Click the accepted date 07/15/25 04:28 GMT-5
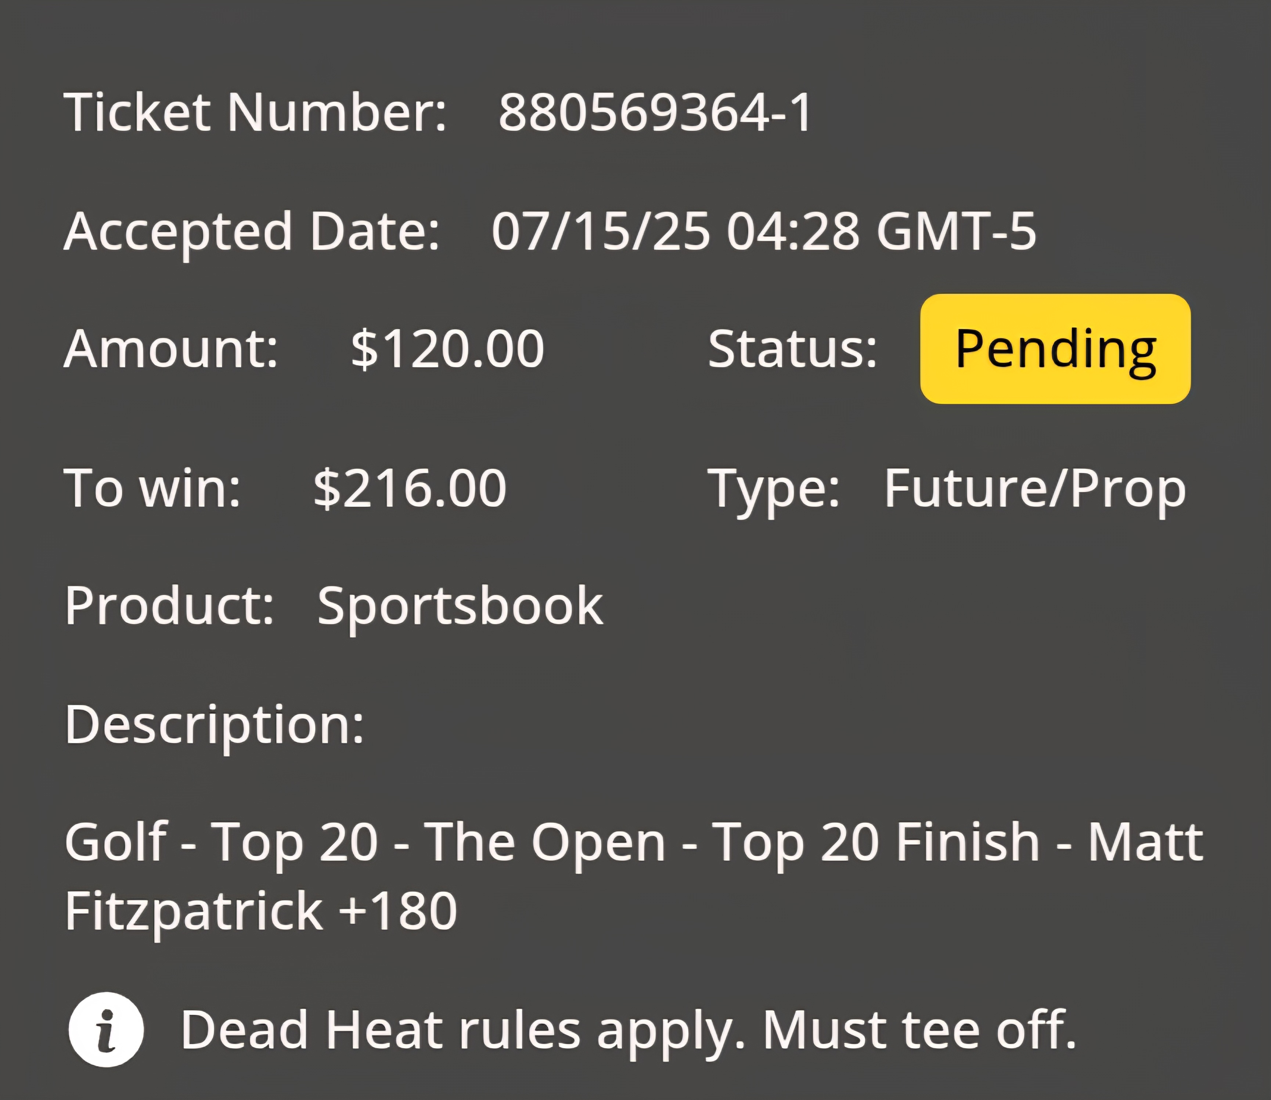1271x1100 pixels. (764, 231)
